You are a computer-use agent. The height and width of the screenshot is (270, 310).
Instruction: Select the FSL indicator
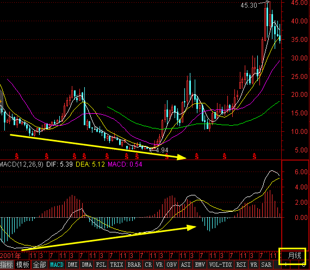pyautogui.click(x=101, y=265)
